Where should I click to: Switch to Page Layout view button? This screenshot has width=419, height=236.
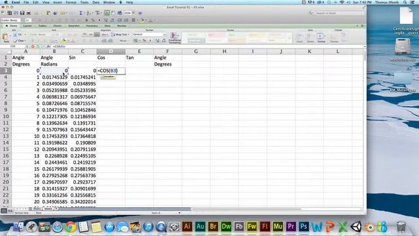[x=10, y=211]
